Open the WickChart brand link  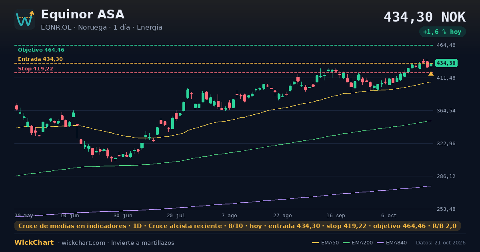34,243
